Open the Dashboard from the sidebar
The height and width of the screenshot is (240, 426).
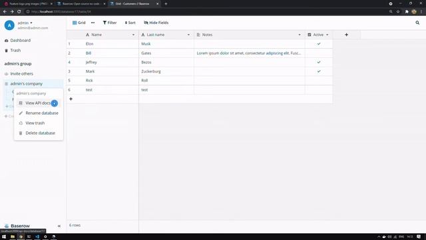(x=18, y=41)
